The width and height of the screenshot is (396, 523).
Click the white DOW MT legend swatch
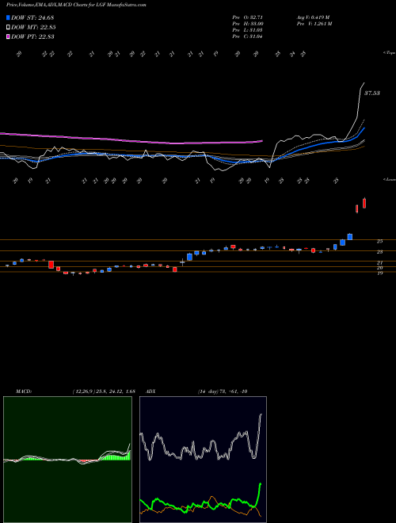click(8, 27)
